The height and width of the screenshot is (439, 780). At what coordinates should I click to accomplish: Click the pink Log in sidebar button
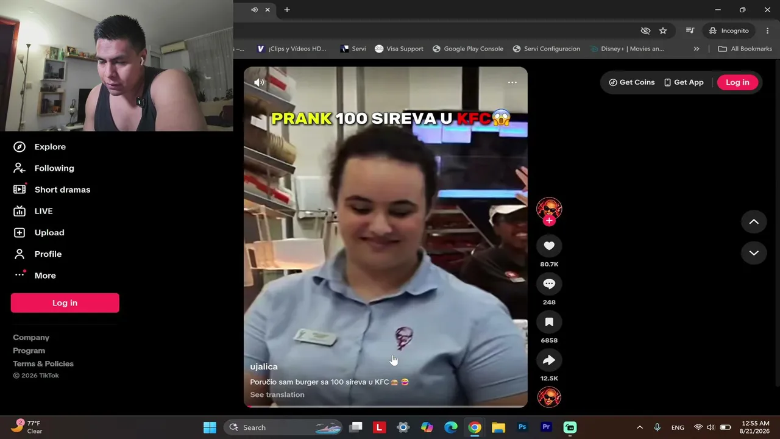(x=65, y=303)
